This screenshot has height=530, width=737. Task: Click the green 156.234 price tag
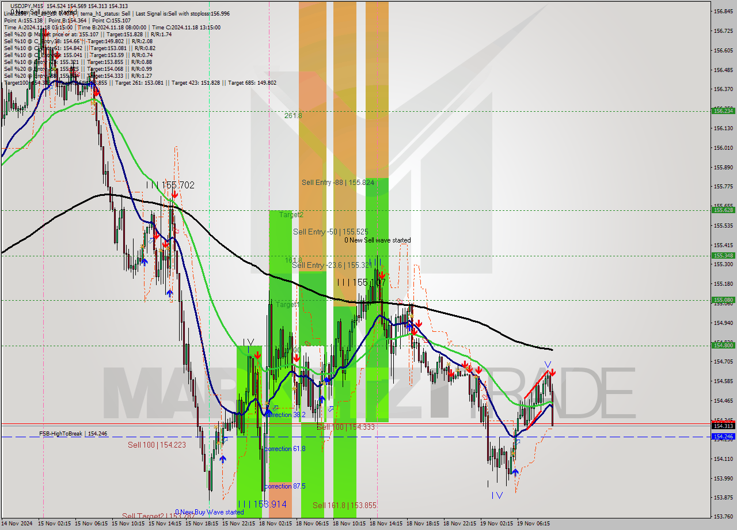pyautogui.click(x=723, y=111)
